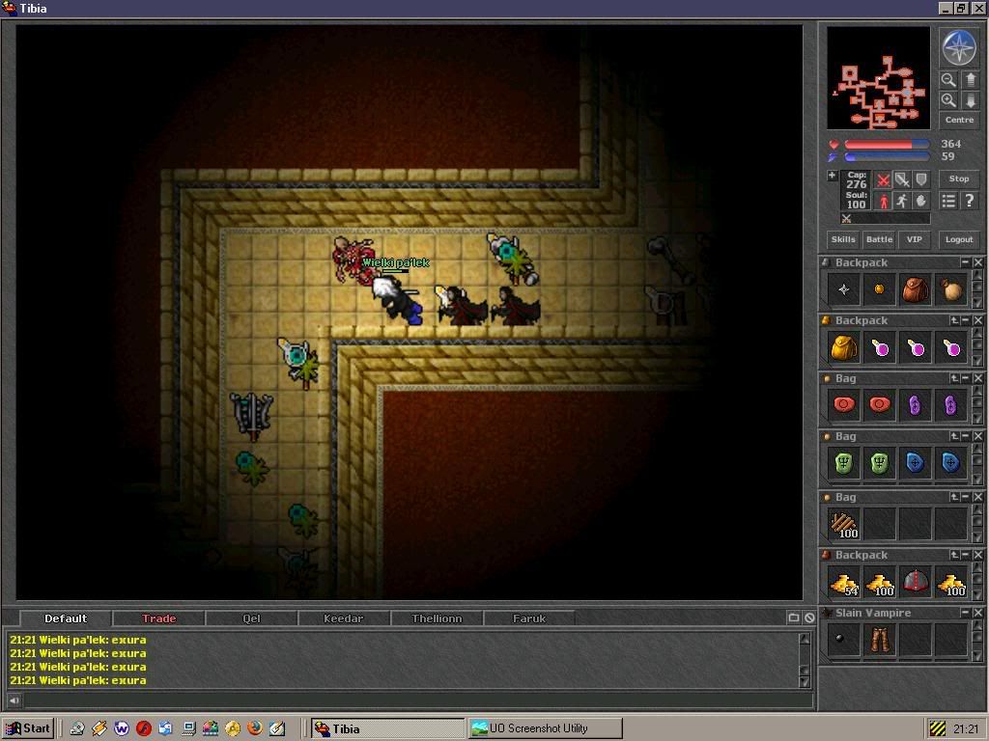Select throwing star in first Backpack
This screenshot has height=741, width=989.
coord(844,289)
